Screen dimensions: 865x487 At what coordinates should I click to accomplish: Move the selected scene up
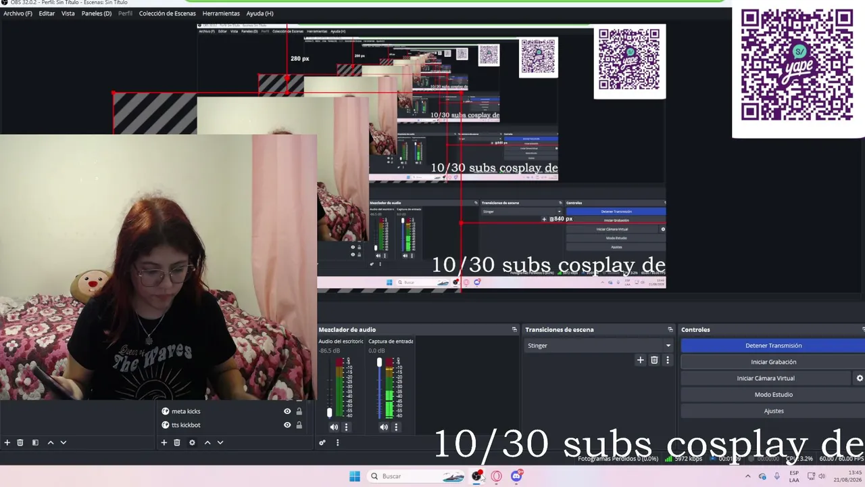tap(50, 442)
